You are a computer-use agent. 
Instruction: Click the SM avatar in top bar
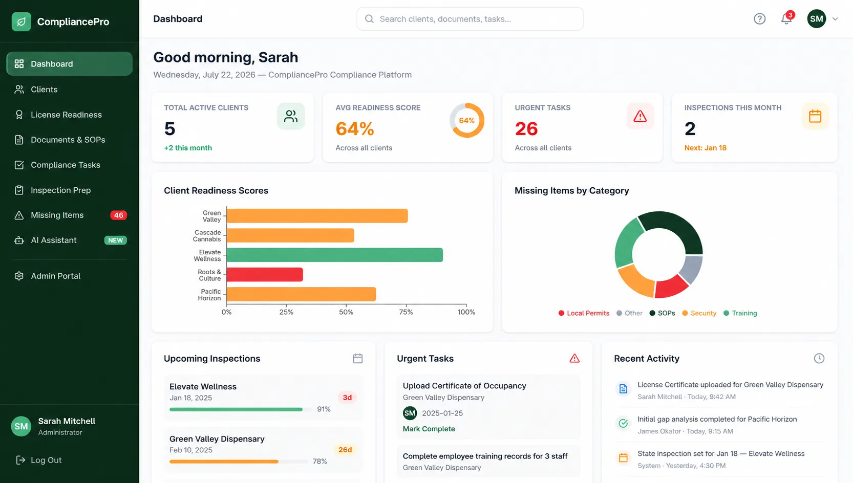click(817, 19)
